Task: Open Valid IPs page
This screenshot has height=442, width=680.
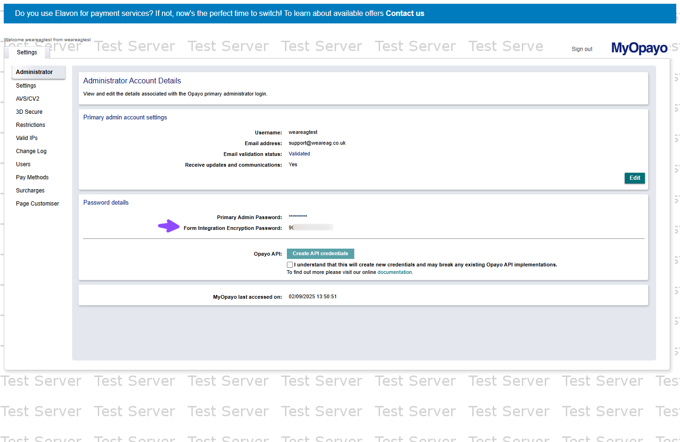Action: [27, 138]
